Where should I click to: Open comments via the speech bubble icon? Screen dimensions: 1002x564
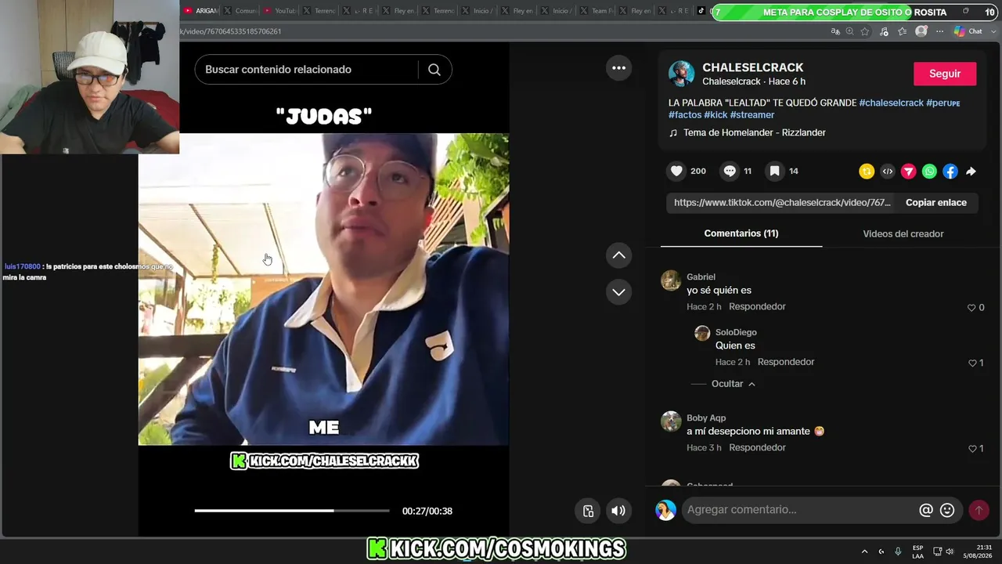click(730, 171)
